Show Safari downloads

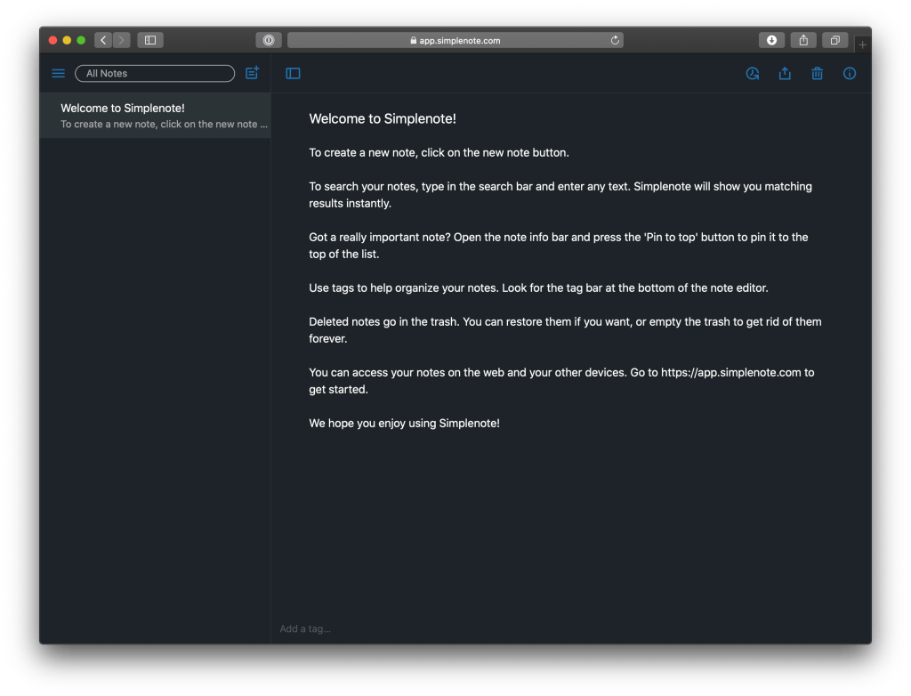click(771, 40)
